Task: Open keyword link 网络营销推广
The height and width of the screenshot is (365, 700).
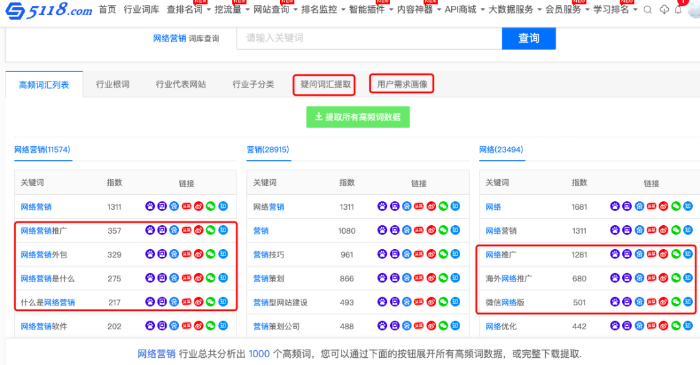Action: [44, 231]
